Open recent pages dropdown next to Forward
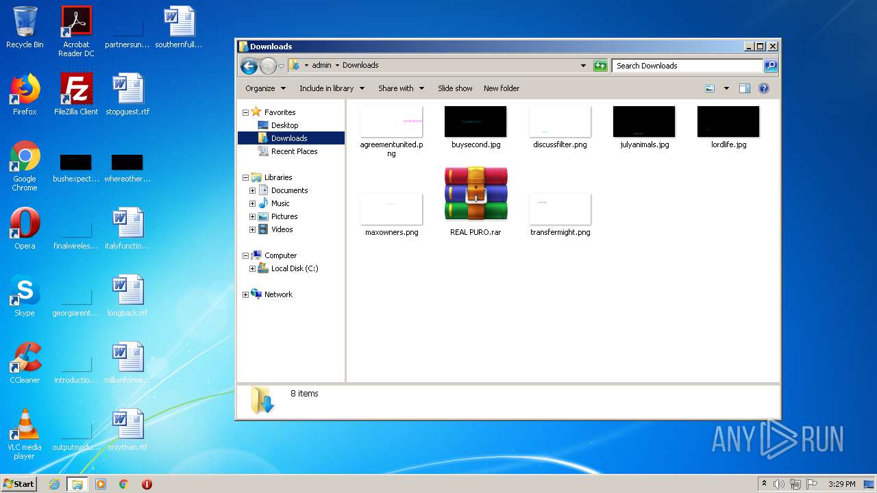 pos(281,66)
